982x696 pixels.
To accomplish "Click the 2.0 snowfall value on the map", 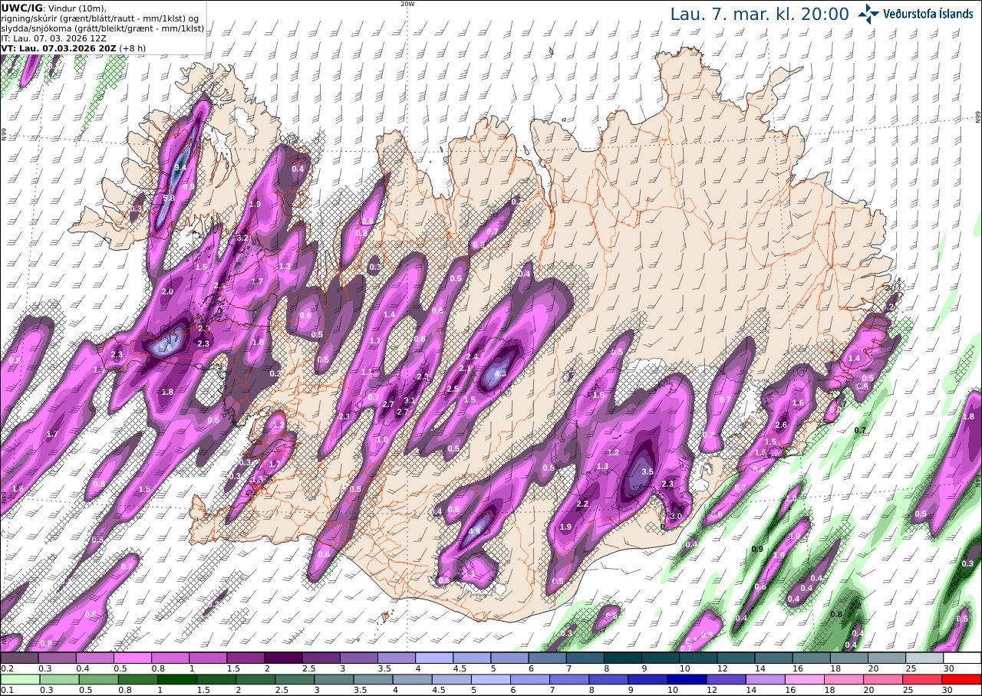I will [168, 292].
